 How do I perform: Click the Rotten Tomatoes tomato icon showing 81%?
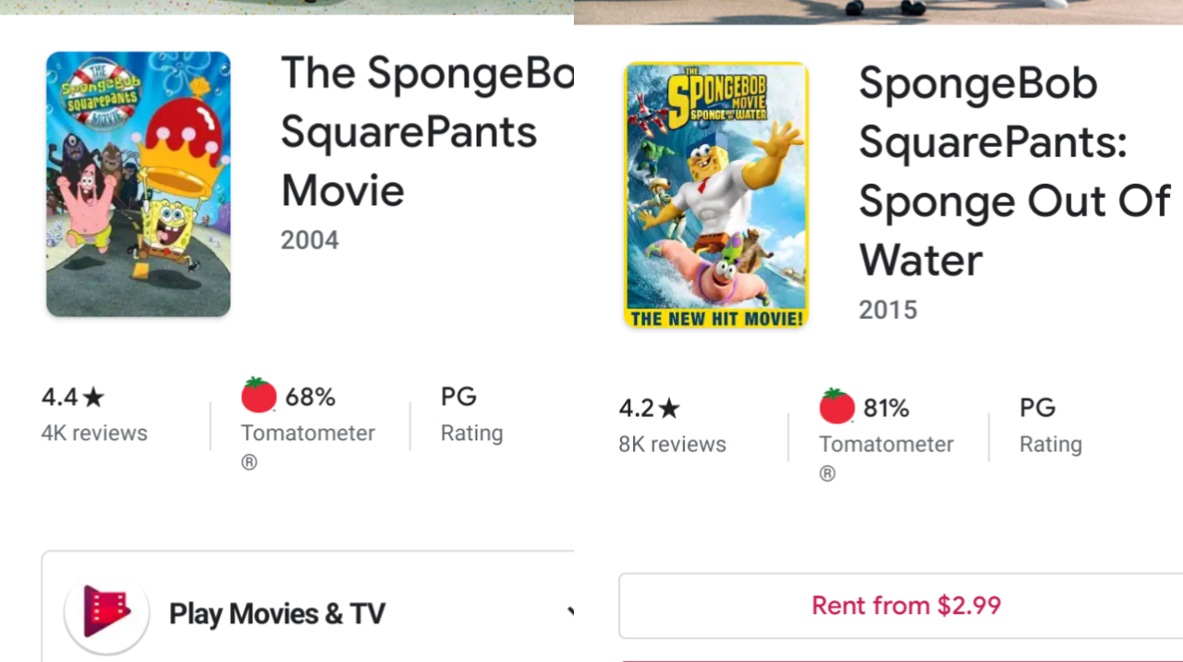[x=836, y=407]
